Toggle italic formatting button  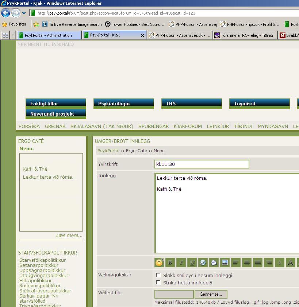point(181,263)
